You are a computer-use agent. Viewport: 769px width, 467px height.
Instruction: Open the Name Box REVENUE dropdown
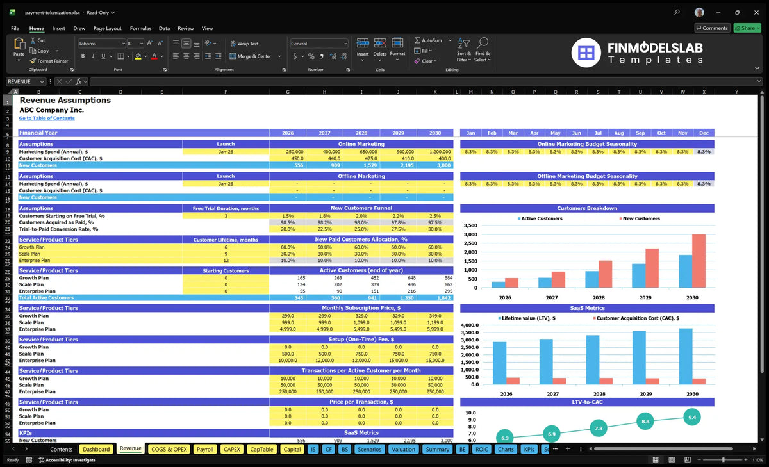[x=42, y=81]
